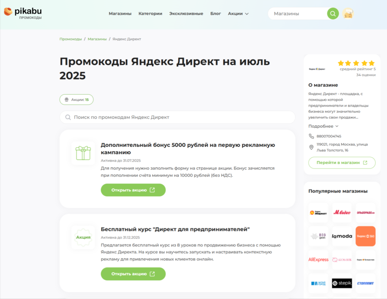Open the Яндекс Путешествия store logo

365,260
